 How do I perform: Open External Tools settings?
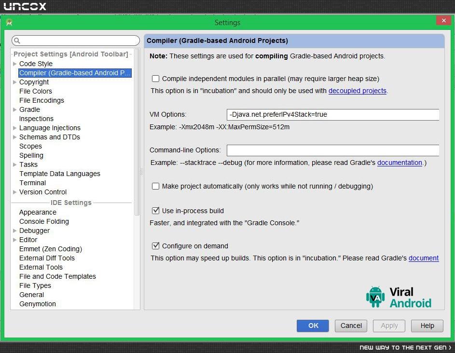[41, 267]
